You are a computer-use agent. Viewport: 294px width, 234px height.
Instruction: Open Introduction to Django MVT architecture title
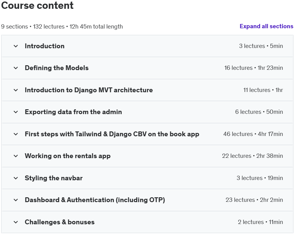click(89, 90)
